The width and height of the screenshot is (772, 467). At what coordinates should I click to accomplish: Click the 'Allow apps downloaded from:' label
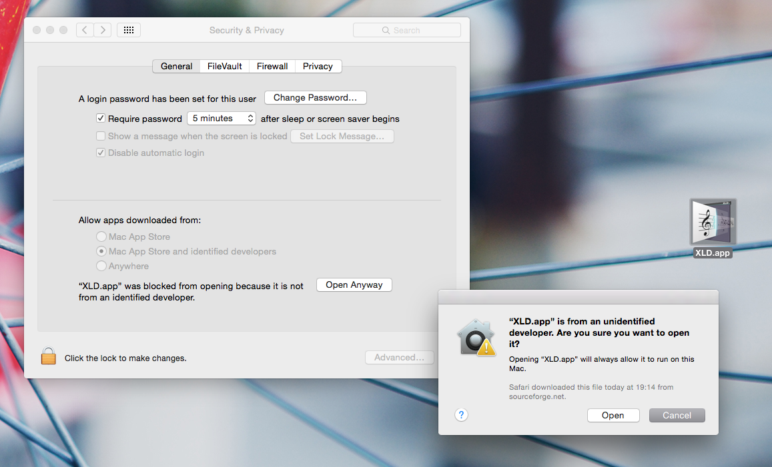coord(140,221)
